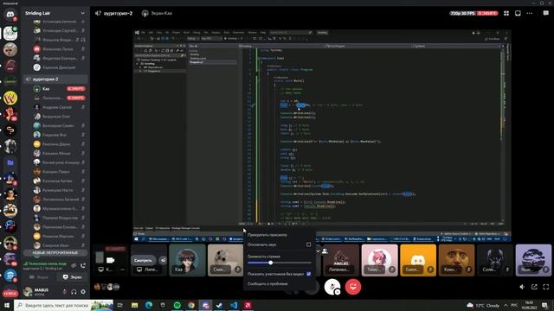Click Прекратить просмотр in context menu
Image resolution: width=554 pixels, height=311 pixels.
279,235
